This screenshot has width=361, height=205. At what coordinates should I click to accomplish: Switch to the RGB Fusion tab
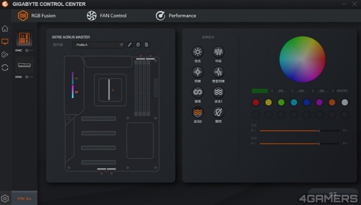(37, 16)
